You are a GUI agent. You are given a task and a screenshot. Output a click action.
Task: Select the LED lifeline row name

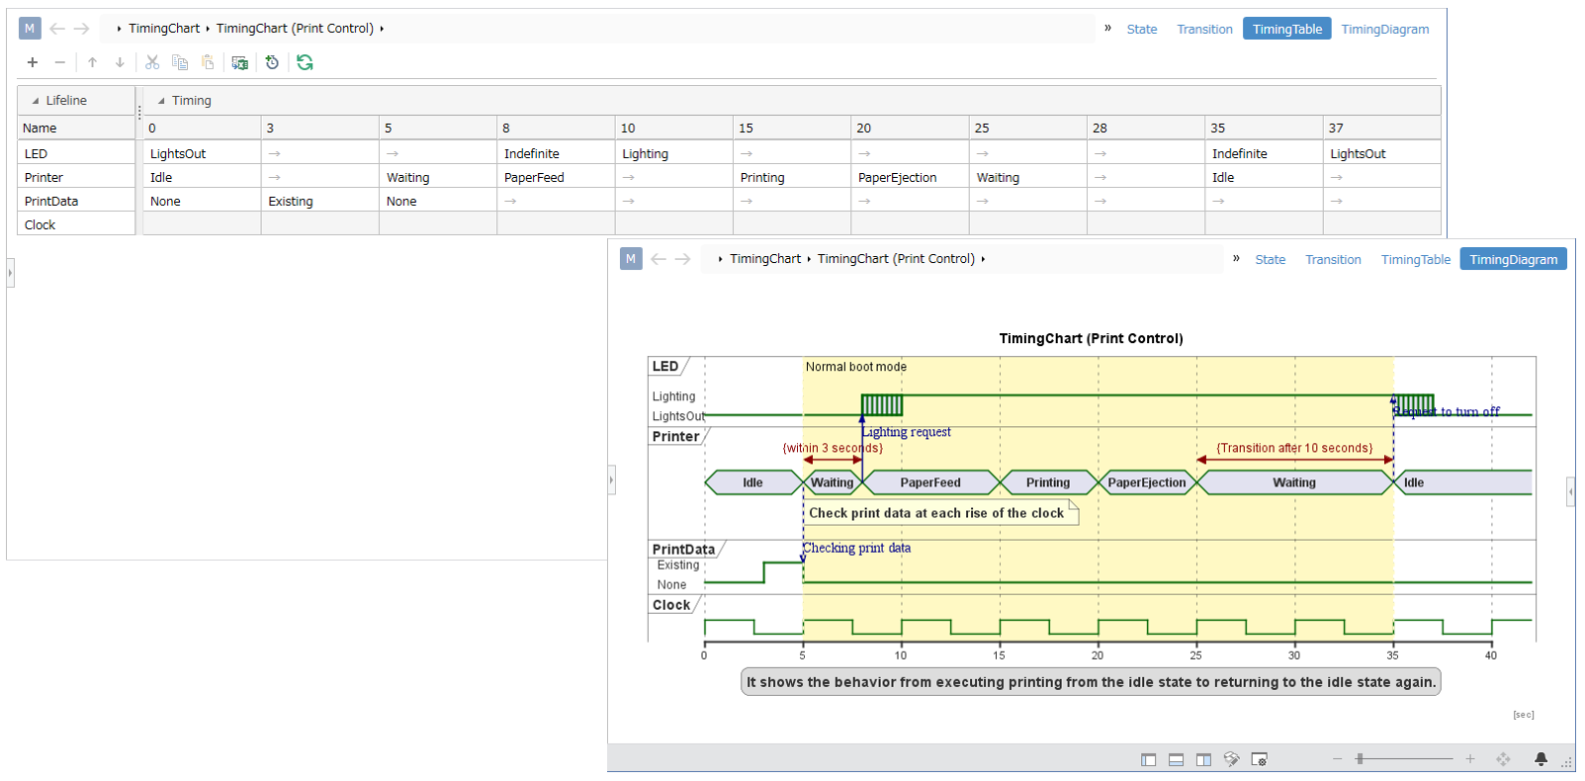(x=76, y=153)
